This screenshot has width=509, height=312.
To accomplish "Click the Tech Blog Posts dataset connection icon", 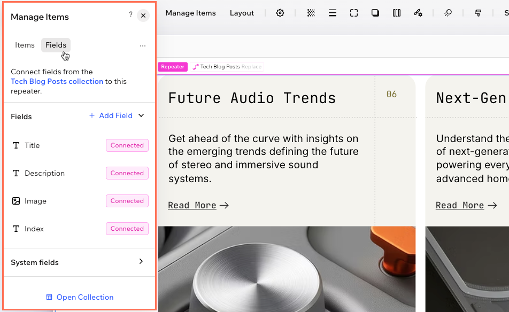I will pos(196,67).
